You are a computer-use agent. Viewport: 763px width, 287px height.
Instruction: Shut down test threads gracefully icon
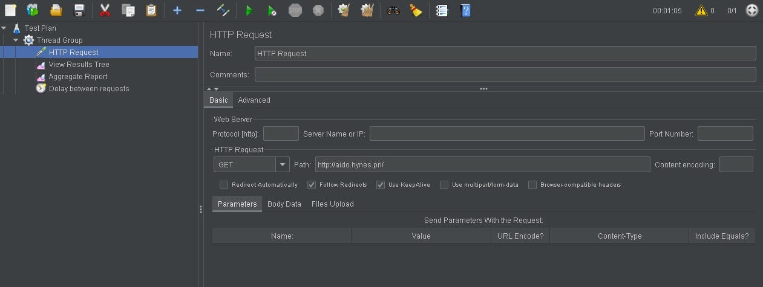(x=318, y=10)
